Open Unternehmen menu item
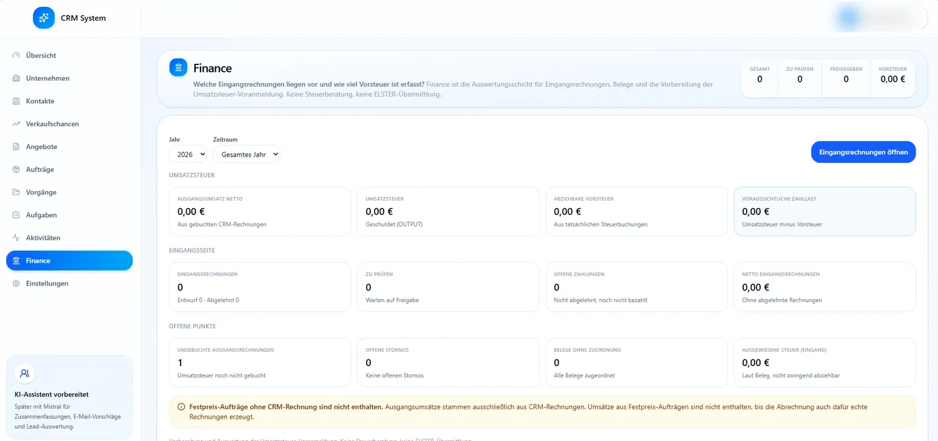Image resolution: width=938 pixels, height=441 pixels. coord(69,78)
